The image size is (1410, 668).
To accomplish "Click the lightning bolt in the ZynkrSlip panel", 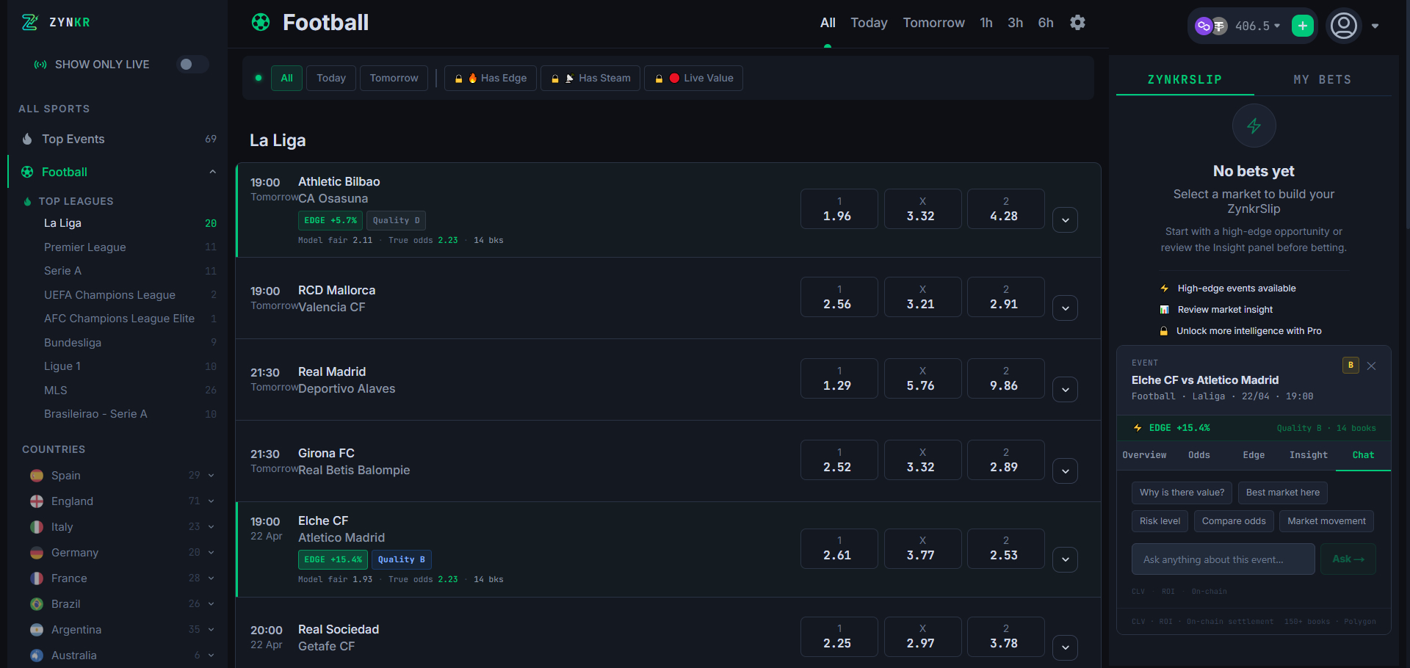I will pos(1253,125).
